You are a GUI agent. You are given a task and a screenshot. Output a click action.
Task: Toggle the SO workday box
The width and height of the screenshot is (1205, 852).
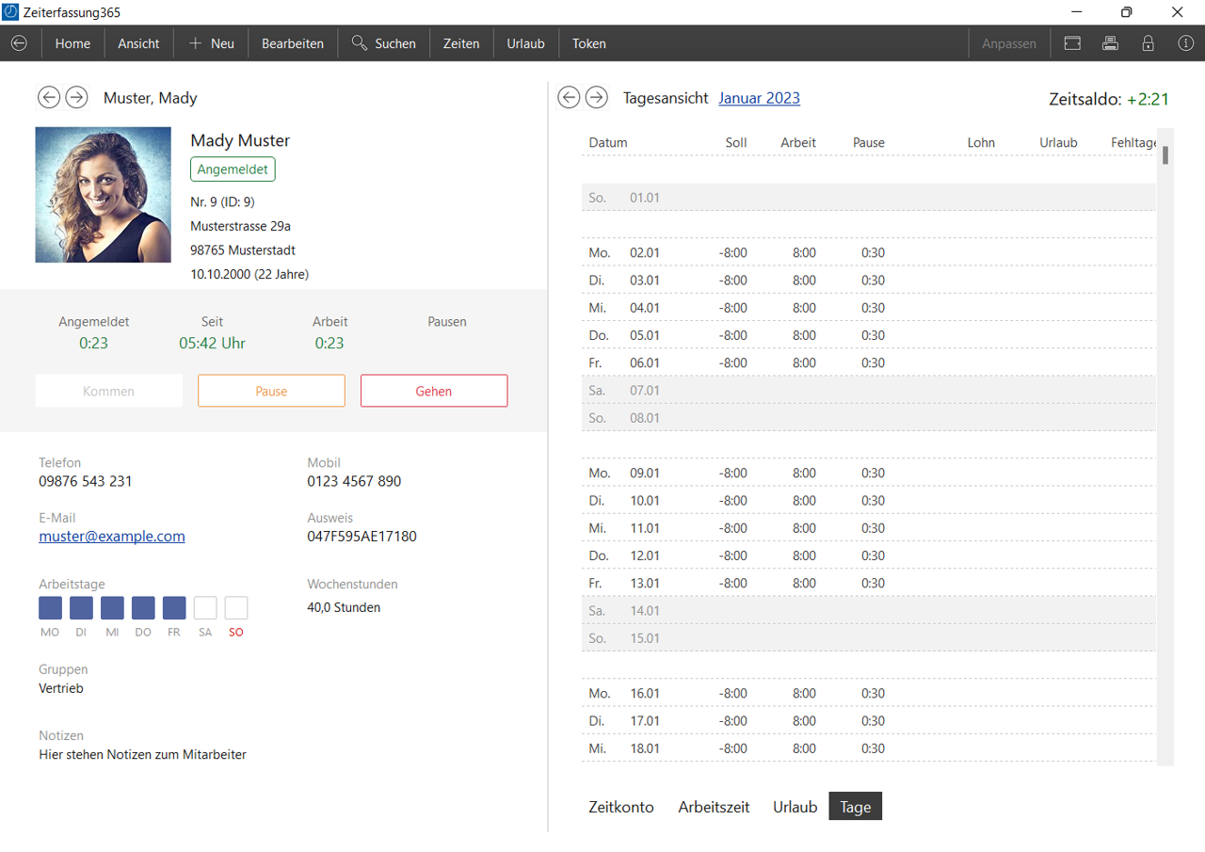click(236, 608)
